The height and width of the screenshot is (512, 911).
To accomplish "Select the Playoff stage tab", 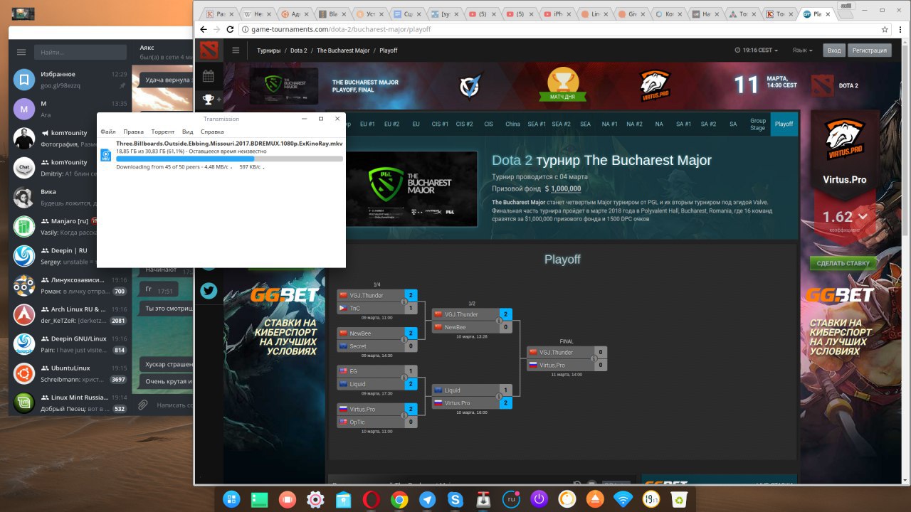I will pyautogui.click(x=784, y=124).
